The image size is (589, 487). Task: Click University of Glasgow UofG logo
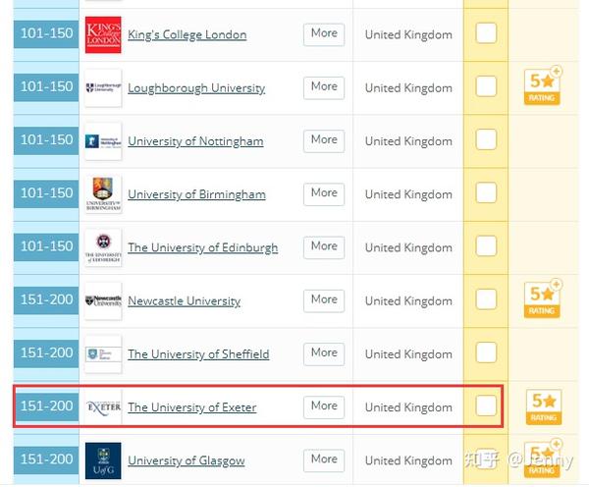(103, 460)
